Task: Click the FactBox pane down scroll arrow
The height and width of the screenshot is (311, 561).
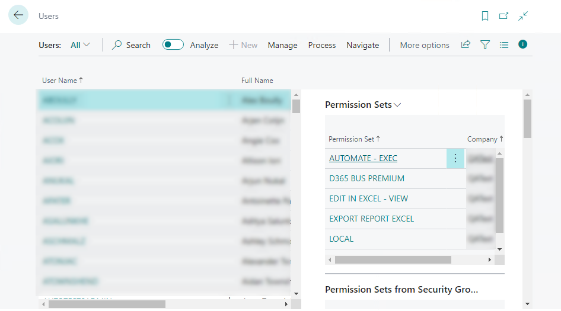Action: coord(527,304)
